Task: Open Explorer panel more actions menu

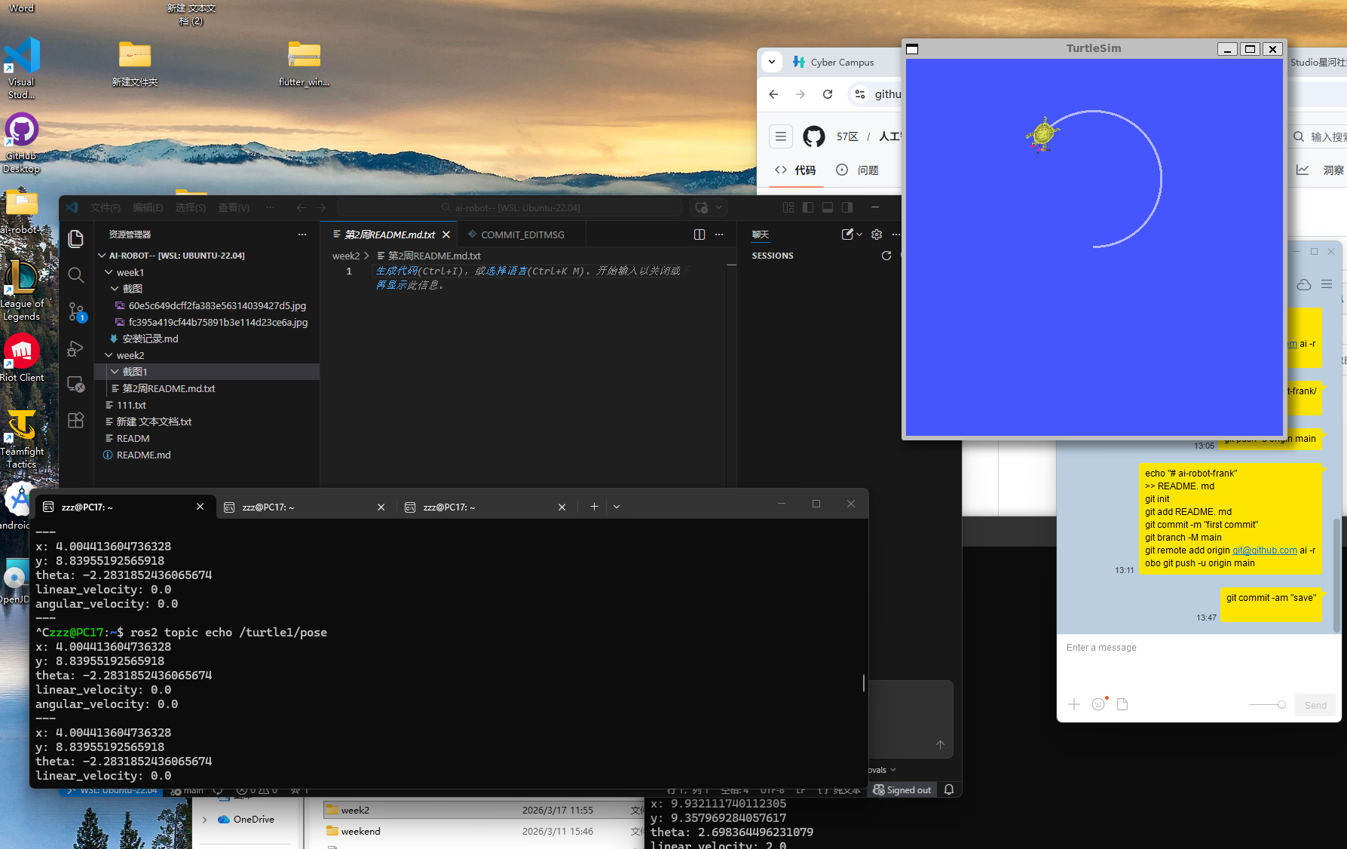Action: point(302,234)
